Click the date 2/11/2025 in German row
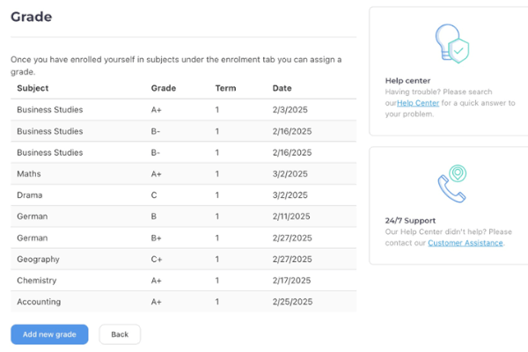 point(291,216)
